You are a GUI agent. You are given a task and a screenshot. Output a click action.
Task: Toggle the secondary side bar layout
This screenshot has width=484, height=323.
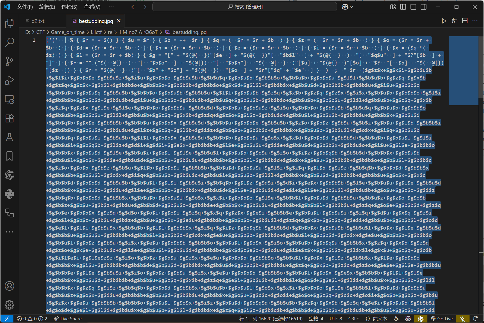[423, 7]
